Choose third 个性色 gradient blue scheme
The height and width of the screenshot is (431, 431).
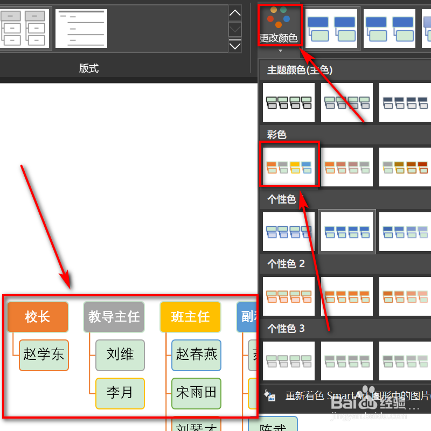[405, 232]
